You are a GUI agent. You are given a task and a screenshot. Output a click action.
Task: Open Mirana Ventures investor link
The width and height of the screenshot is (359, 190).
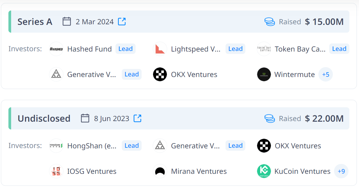pyautogui.click(x=199, y=171)
